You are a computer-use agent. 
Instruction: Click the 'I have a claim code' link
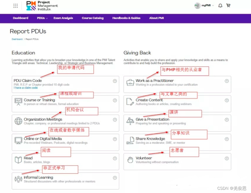[x=26, y=88]
